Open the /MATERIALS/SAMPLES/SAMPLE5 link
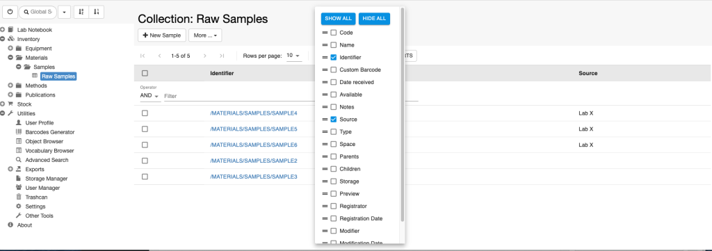 (x=253, y=129)
